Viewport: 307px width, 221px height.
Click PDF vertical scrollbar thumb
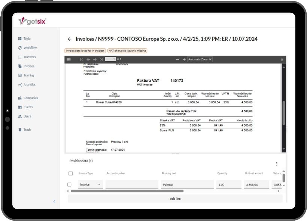pos(284,113)
